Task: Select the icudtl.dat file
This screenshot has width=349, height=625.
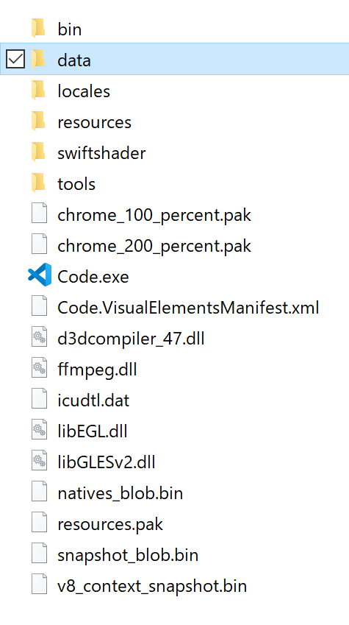Action: 93,400
